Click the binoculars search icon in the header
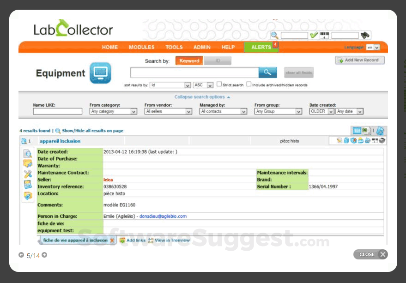 click(x=364, y=34)
